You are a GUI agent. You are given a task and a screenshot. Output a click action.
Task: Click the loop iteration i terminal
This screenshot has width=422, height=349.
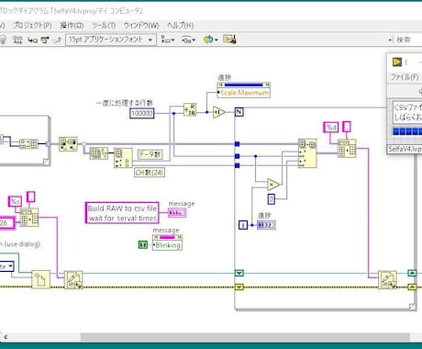243,225
